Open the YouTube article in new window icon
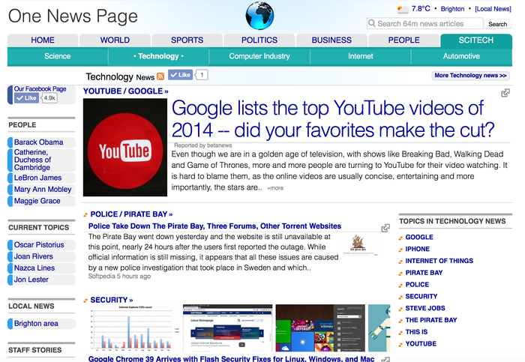Image resolution: width=525 pixels, height=362 pixels. click(x=505, y=93)
